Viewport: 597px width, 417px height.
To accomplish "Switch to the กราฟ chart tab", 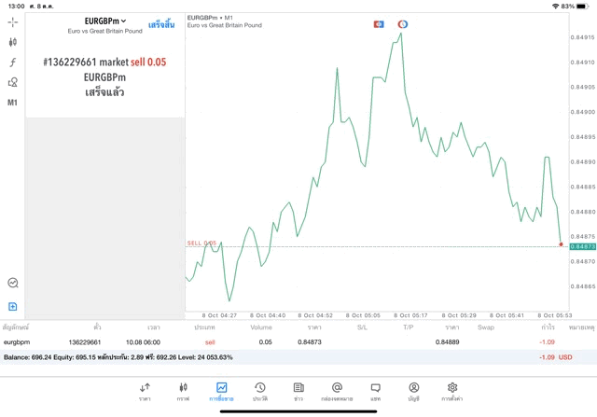I will (183, 391).
